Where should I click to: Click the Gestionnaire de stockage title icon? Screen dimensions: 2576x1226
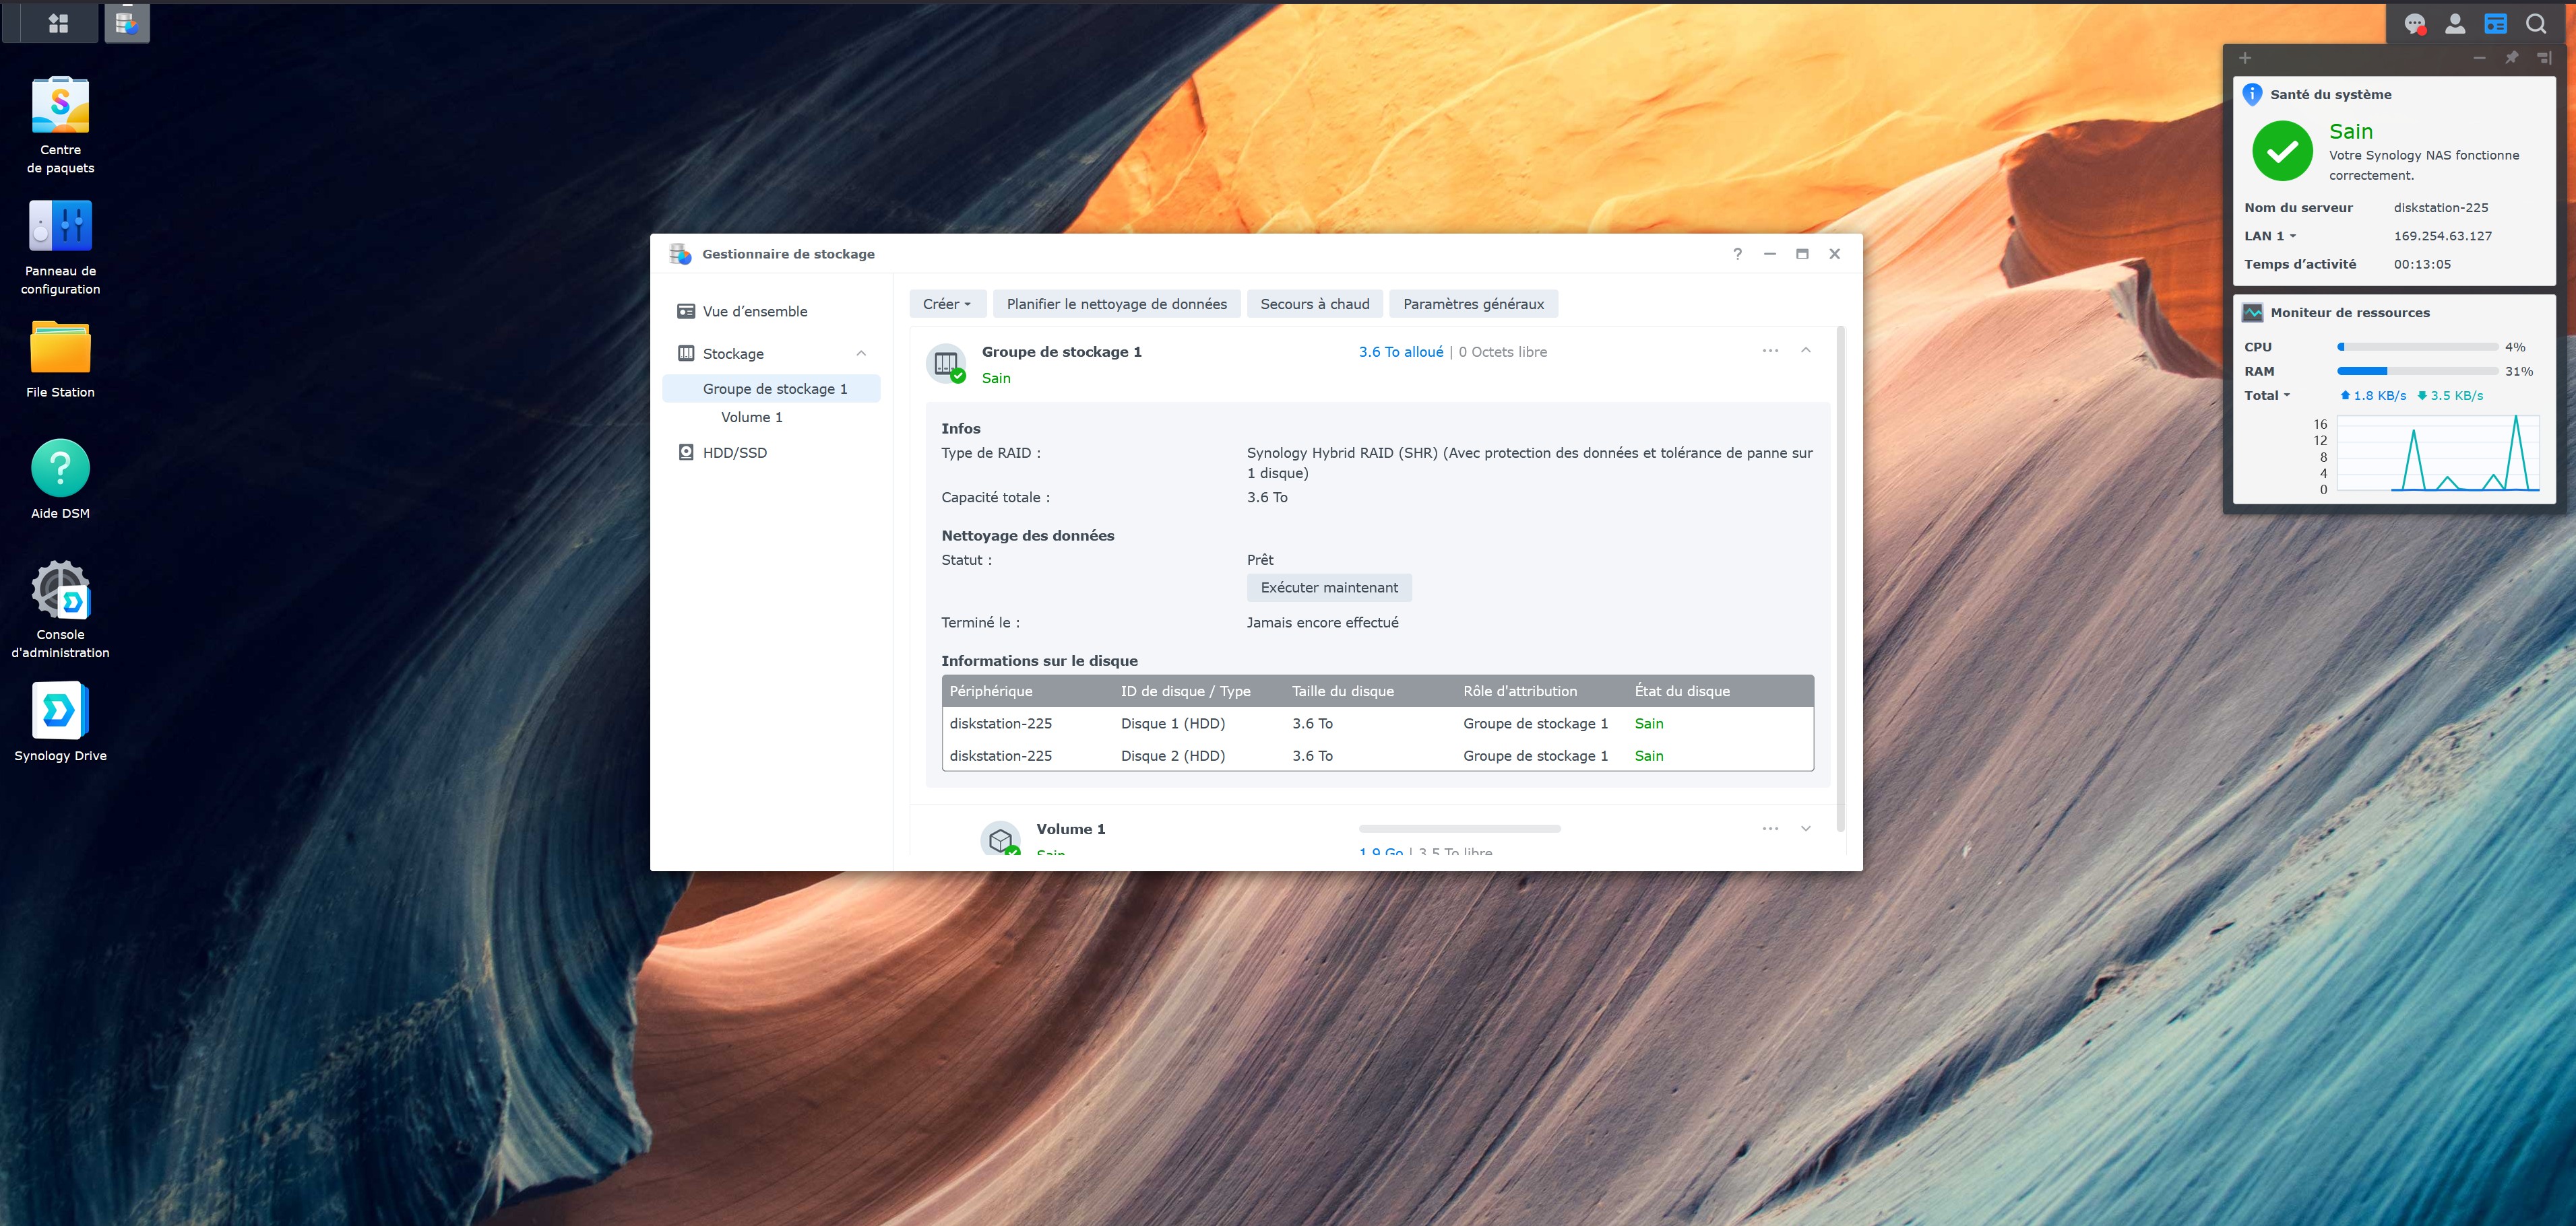coord(680,254)
